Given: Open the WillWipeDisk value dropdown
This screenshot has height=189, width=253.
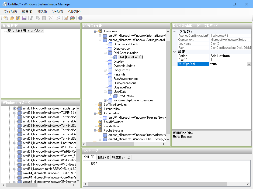Looking at the screenshot, I should [249, 64].
